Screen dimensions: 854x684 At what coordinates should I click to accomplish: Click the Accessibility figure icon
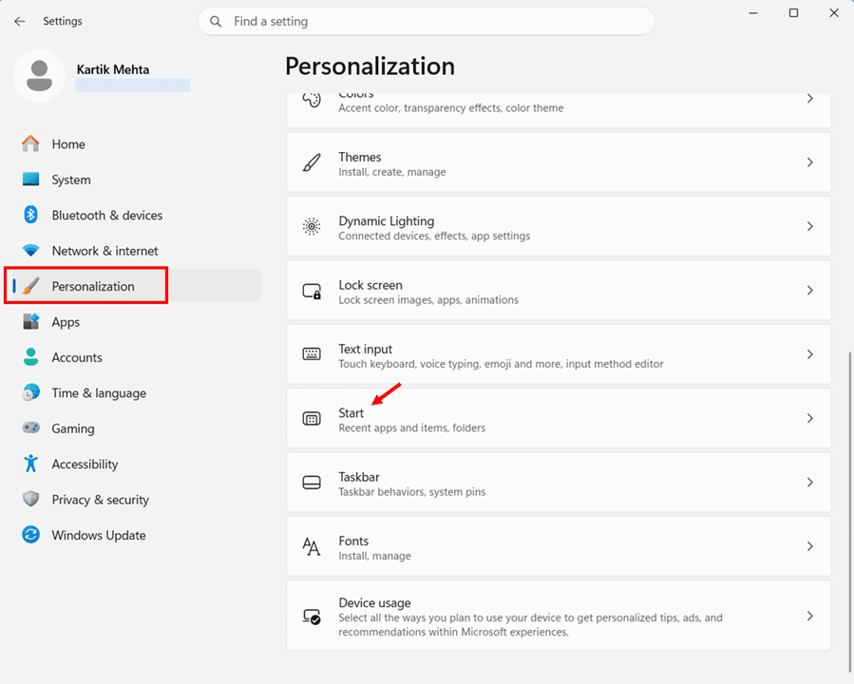point(30,464)
